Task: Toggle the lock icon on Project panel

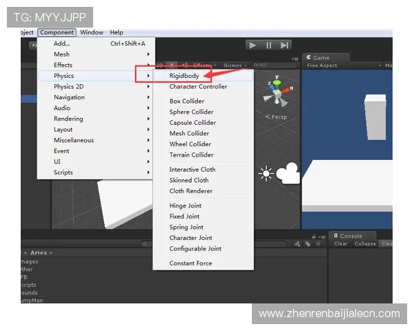Action: (313, 237)
